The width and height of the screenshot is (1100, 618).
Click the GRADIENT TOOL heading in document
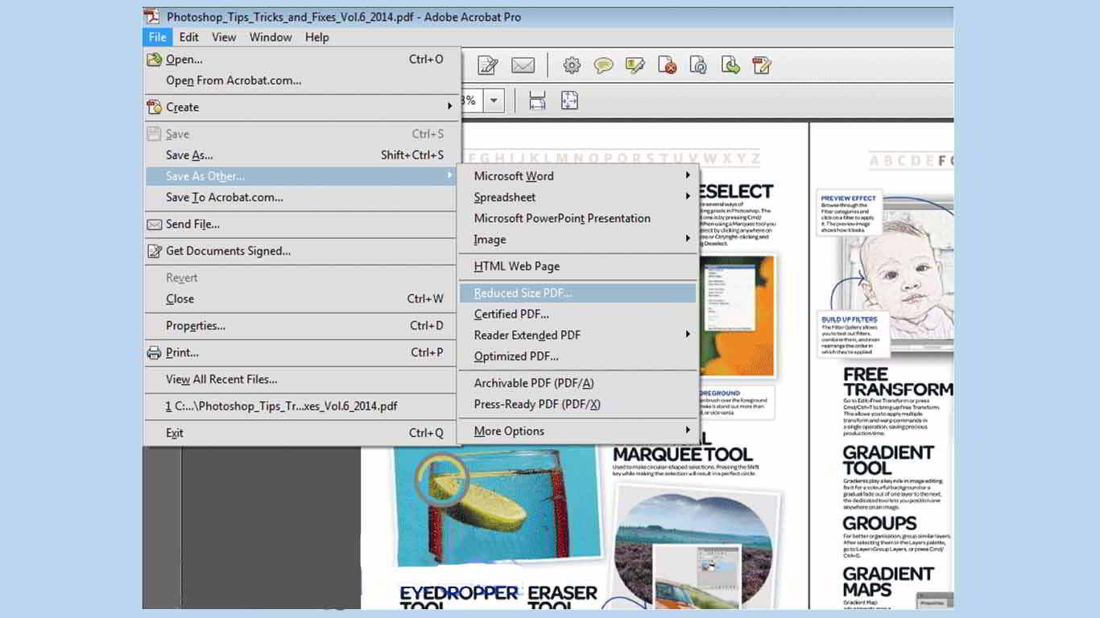pos(888,460)
